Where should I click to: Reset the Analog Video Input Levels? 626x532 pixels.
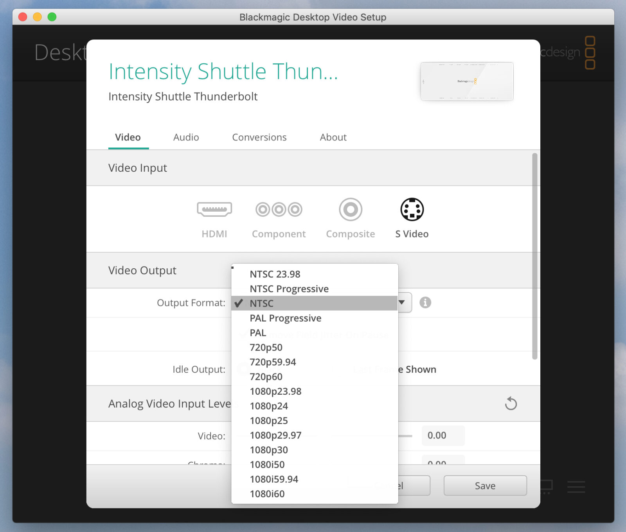coord(511,403)
